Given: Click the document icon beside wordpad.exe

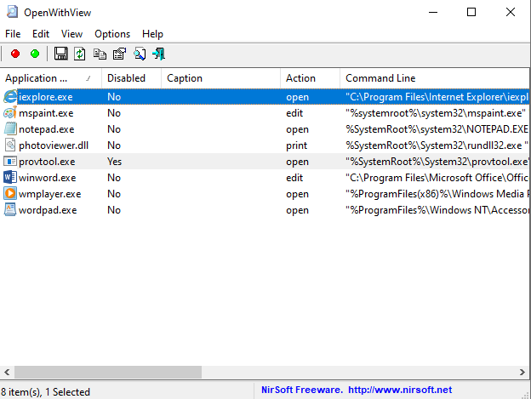Looking at the screenshot, I should (x=10, y=210).
